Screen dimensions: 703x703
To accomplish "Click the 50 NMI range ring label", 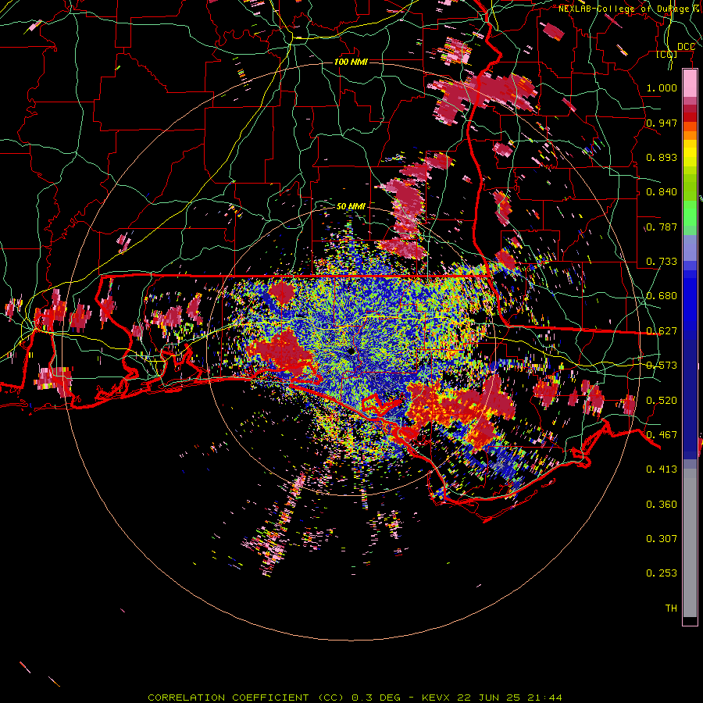I will click(x=351, y=206).
